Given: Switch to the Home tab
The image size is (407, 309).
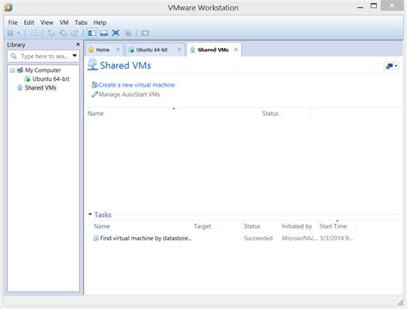Looking at the screenshot, I should point(102,50).
